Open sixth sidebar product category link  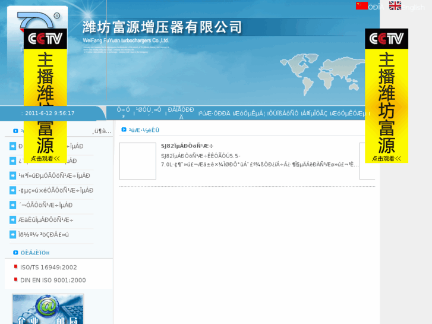click(46, 220)
